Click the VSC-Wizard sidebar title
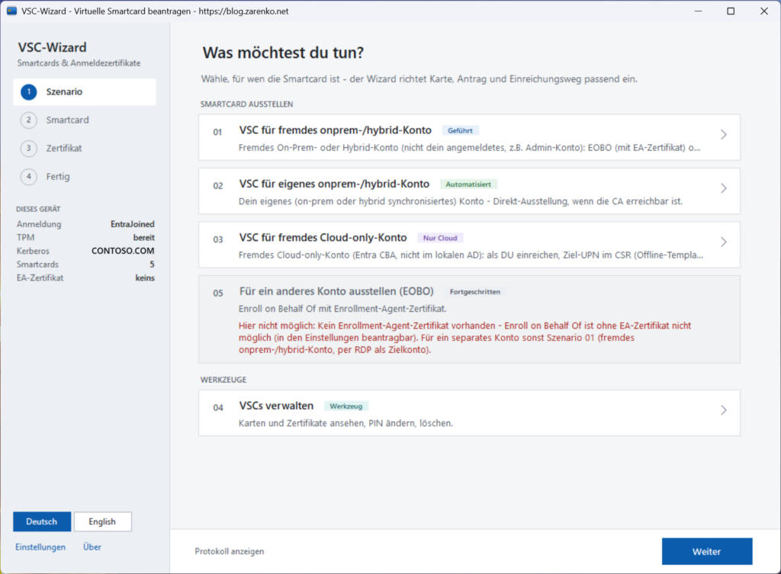The height and width of the screenshot is (574, 781). point(53,47)
